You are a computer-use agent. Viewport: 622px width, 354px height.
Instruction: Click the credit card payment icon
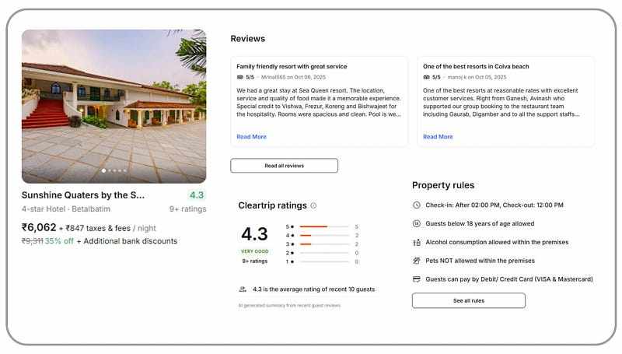417,279
